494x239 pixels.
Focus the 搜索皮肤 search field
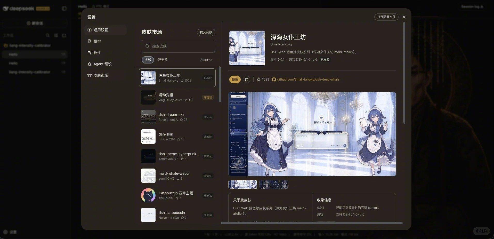tap(178, 46)
